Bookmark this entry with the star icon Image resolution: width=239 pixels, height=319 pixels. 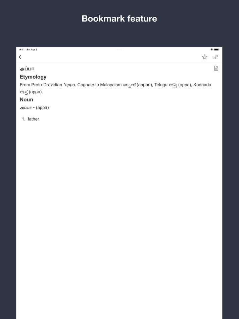pyautogui.click(x=205, y=57)
